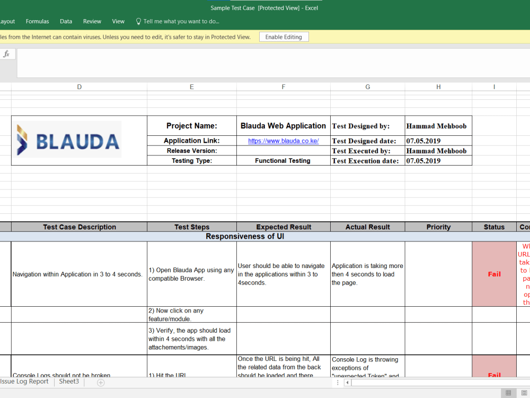
Task: Open the View ribbon tab
Action: 118,21
